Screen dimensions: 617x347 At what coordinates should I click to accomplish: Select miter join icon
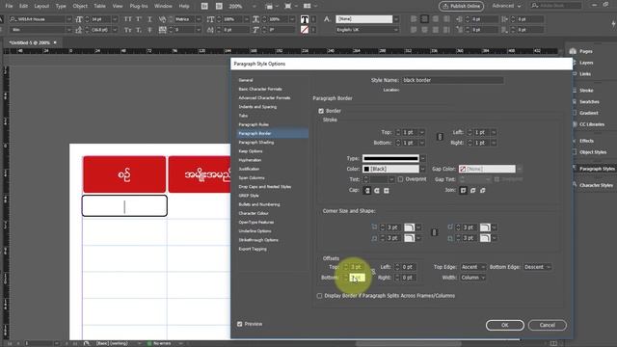pyautogui.click(x=463, y=191)
